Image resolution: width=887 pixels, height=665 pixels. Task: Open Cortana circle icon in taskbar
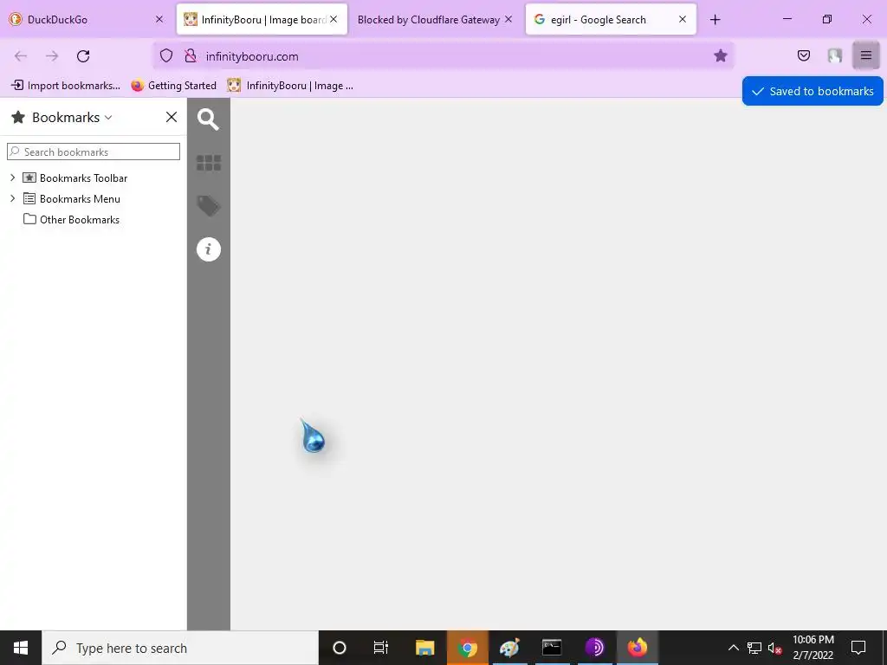[x=339, y=648]
